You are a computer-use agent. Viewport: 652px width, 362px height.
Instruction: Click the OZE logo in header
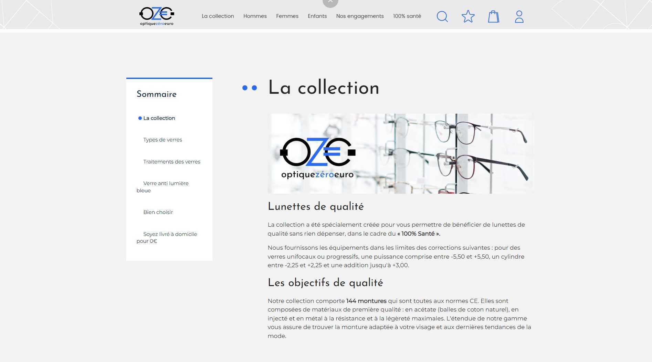click(x=157, y=16)
